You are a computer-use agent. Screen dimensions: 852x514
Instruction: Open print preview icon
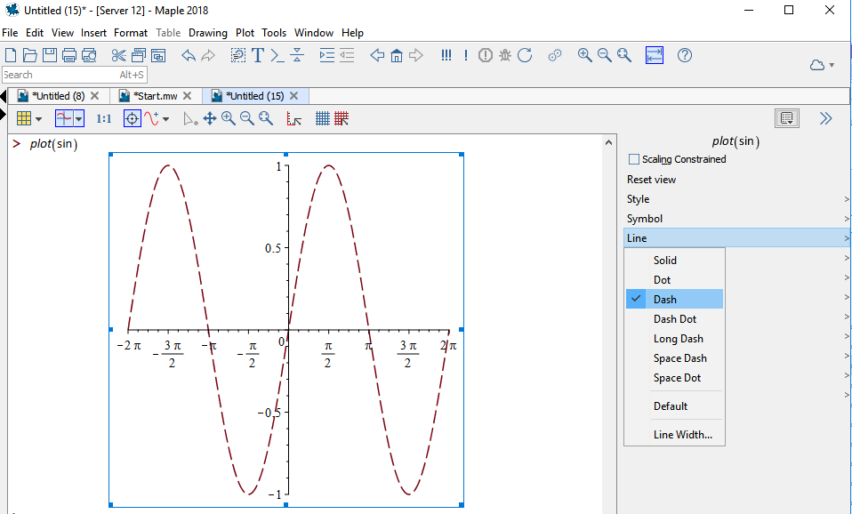click(x=89, y=55)
